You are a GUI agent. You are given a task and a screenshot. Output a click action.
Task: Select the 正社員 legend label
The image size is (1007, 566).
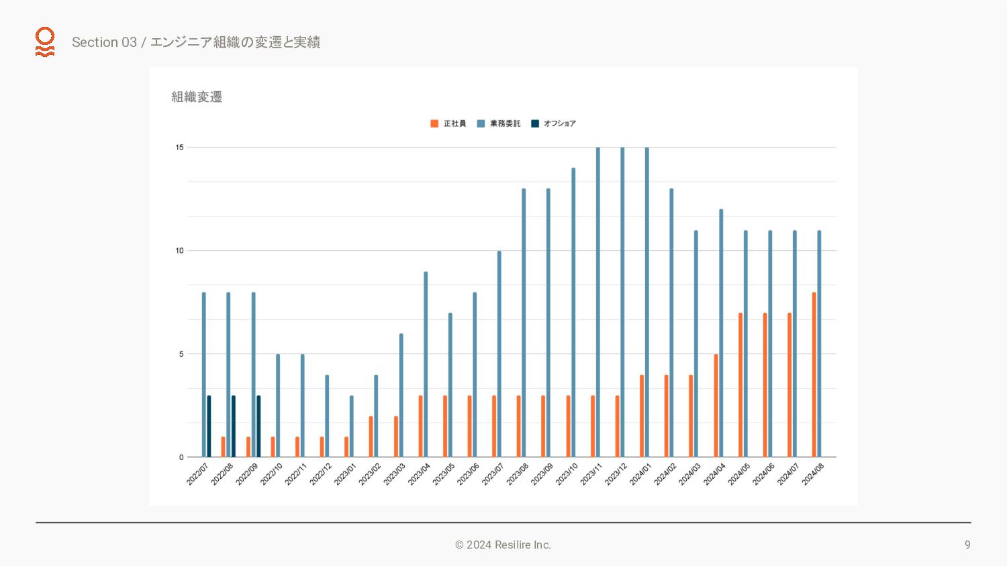coord(454,123)
